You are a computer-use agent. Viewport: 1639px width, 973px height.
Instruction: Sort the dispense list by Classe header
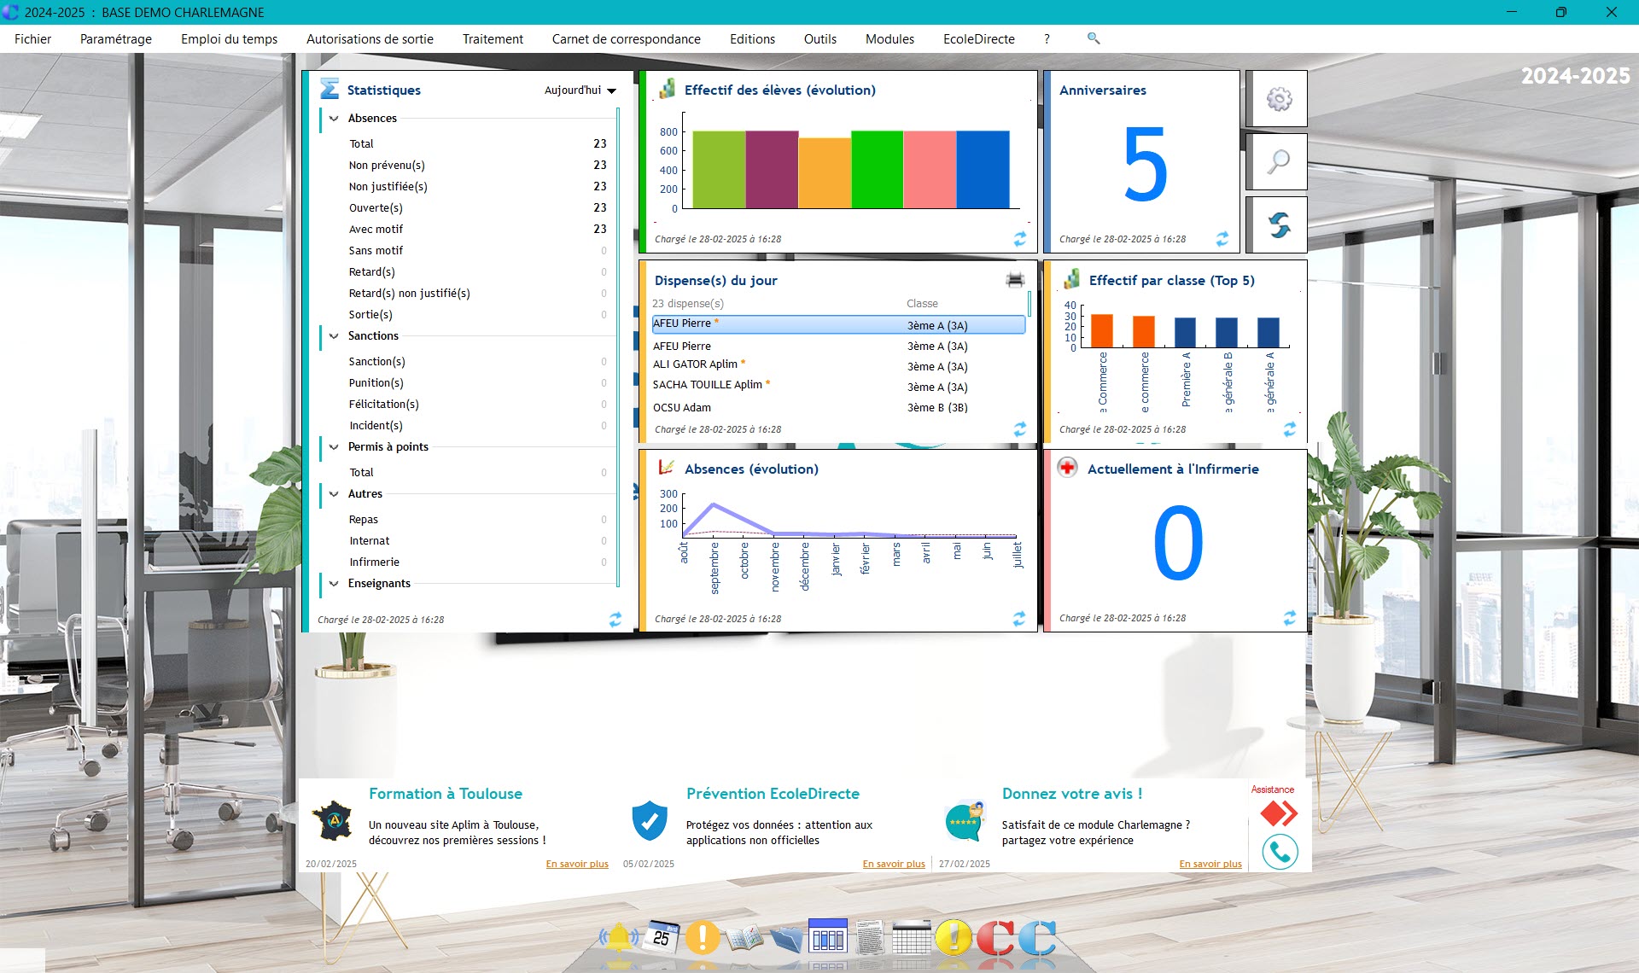[x=922, y=304]
